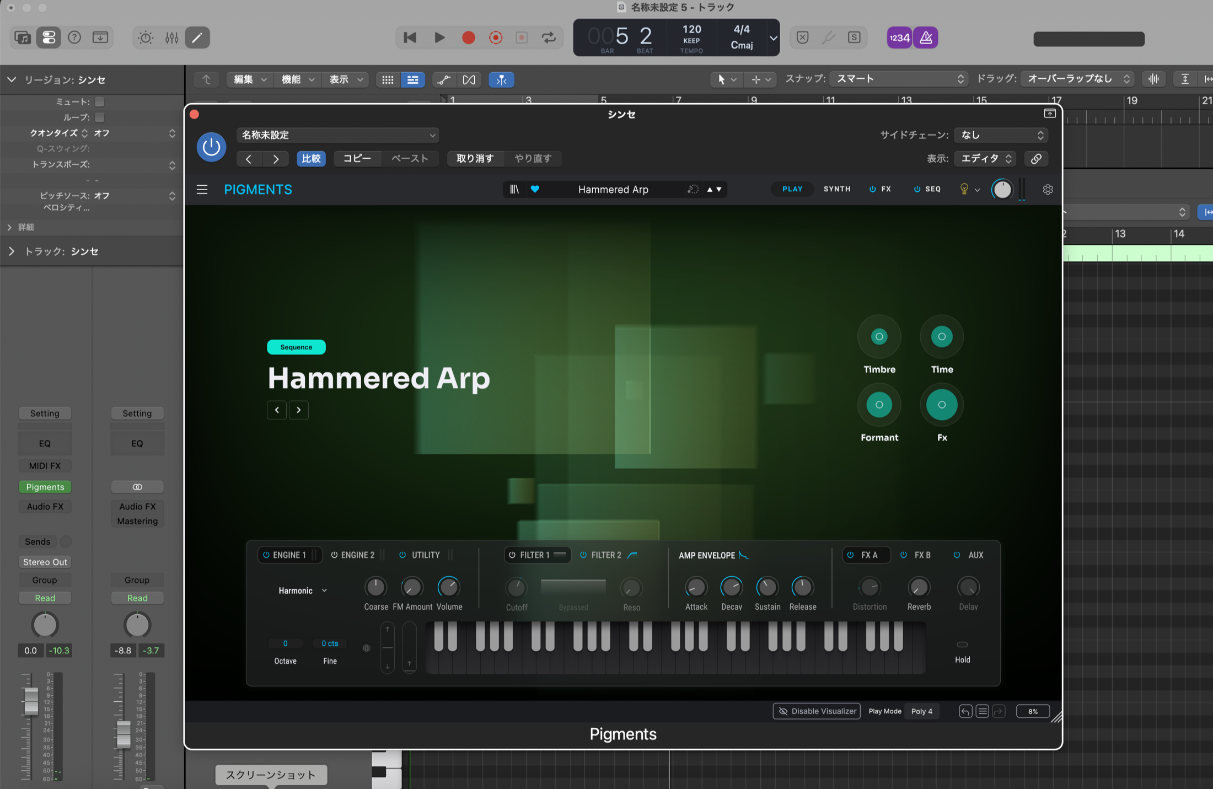Image resolution: width=1213 pixels, height=789 pixels.
Task: Open the Library browser icon
Action: (x=23, y=37)
